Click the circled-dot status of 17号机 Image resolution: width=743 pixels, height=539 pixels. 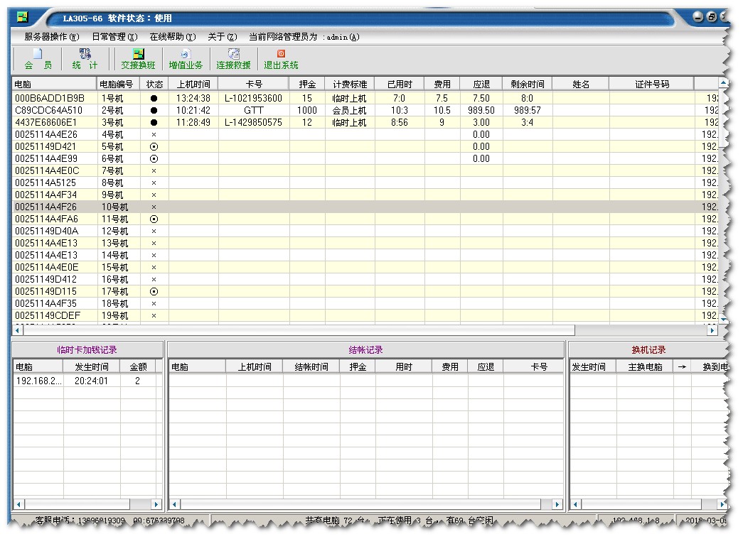(x=154, y=292)
